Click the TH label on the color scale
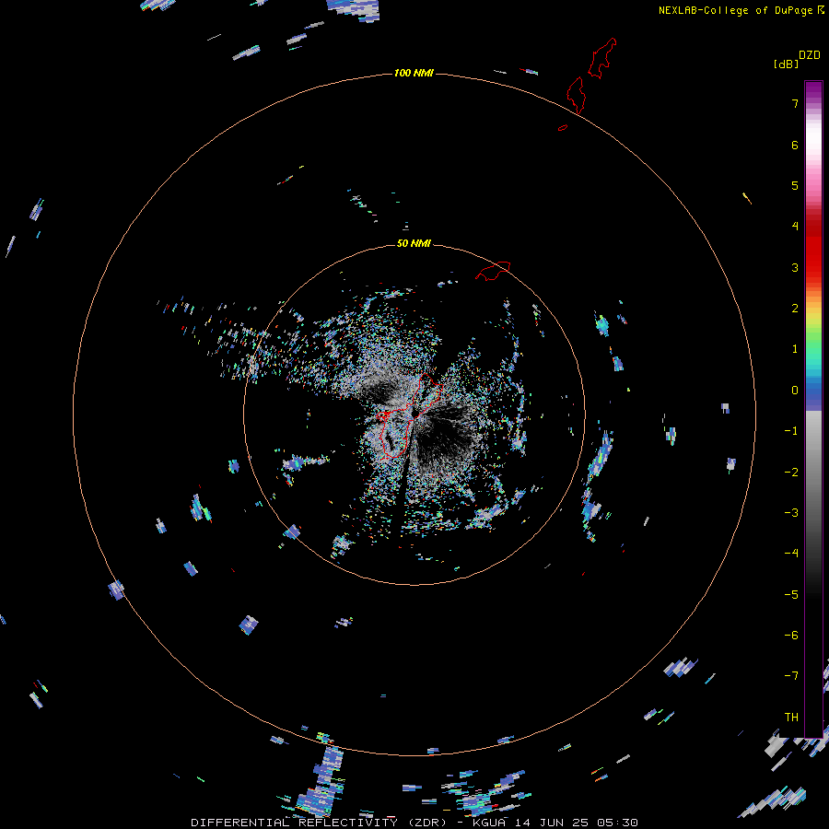Viewport: 829px width, 829px height. point(791,718)
